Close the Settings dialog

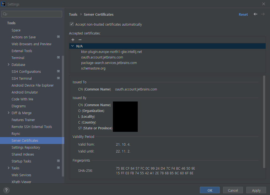tap(264, 4)
